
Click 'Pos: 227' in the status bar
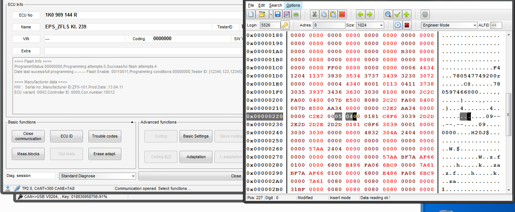coord(255,198)
